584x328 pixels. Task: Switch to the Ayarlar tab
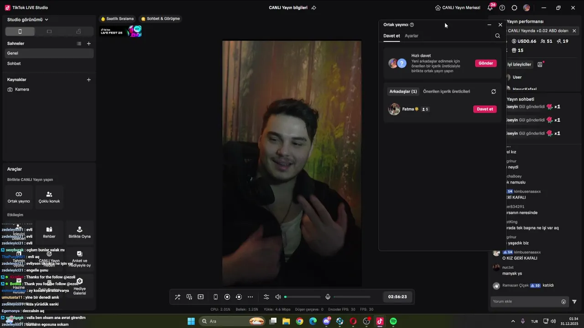(412, 36)
